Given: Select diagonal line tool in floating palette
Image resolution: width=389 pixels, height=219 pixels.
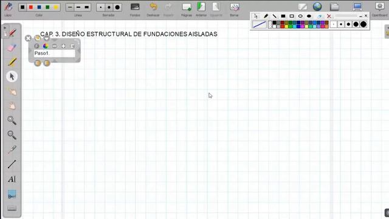Looking at the screenshot, I should pyautogui.click(x=274, y=16).
